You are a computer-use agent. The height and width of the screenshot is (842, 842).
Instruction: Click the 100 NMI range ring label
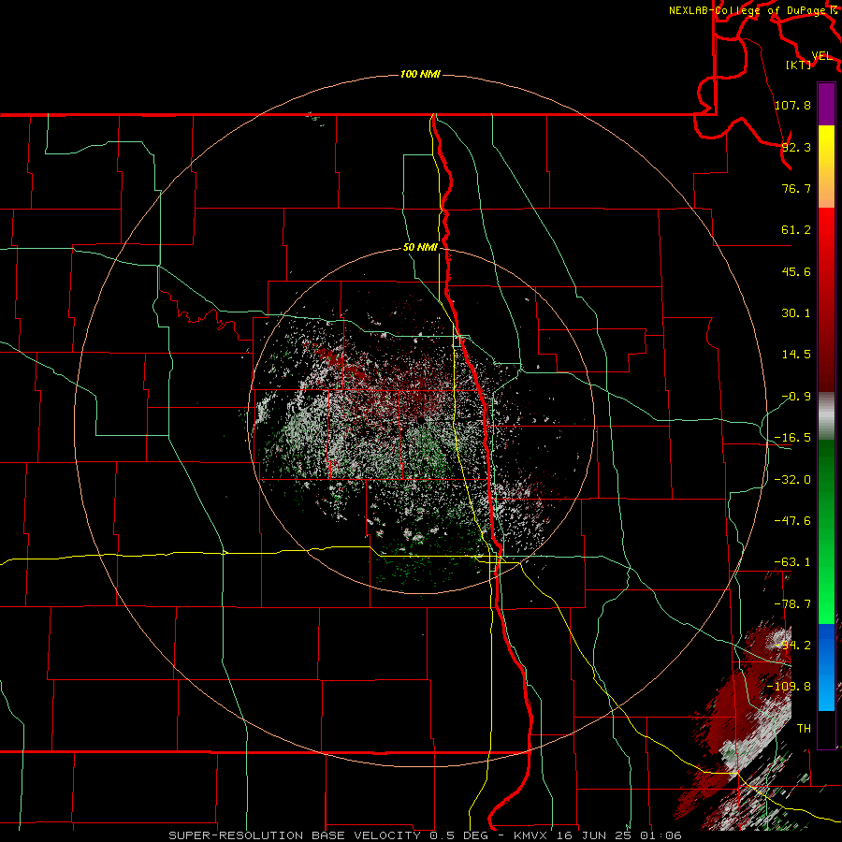pyautogui.click(x=420, y=74)
